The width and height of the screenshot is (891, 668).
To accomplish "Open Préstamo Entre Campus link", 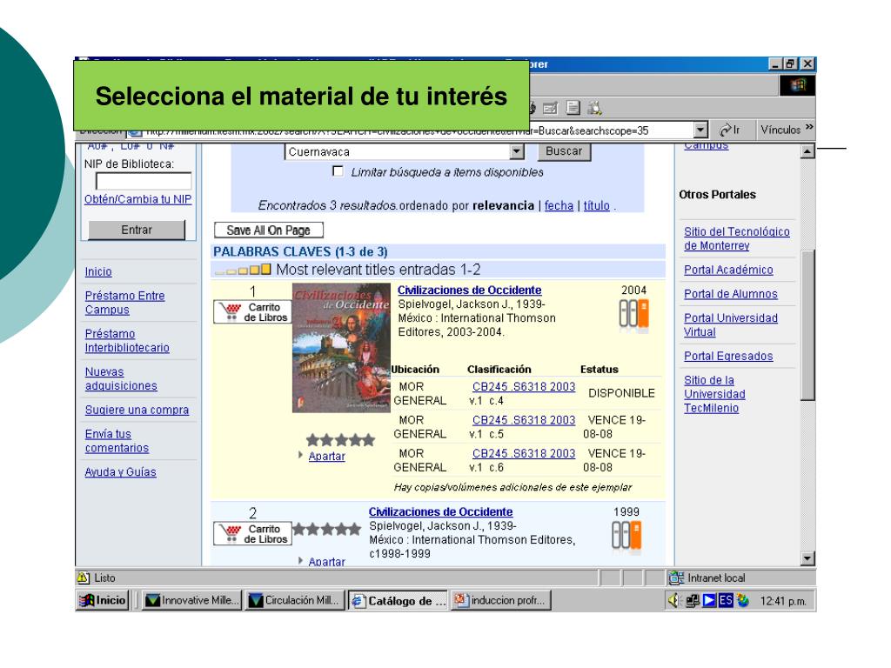I will tap(125, 303).
